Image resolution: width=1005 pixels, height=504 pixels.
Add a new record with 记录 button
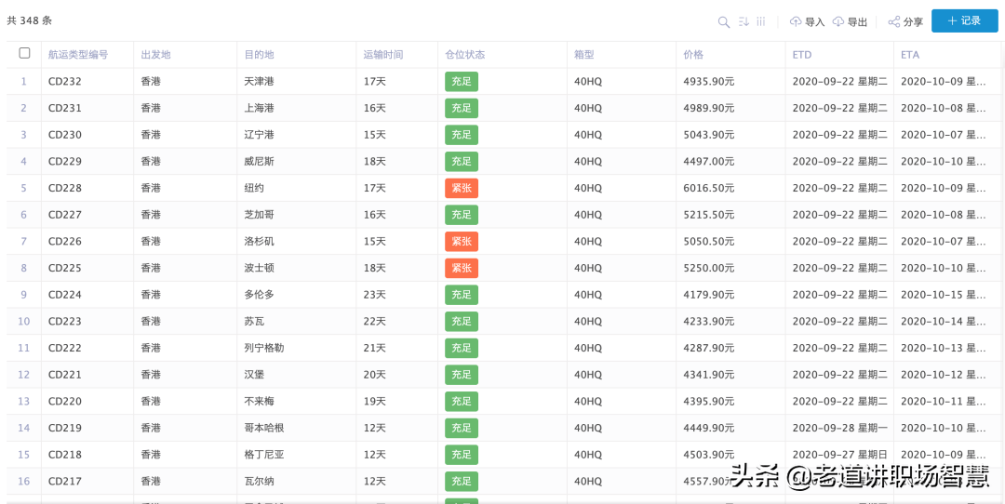(x=965, y=20)
